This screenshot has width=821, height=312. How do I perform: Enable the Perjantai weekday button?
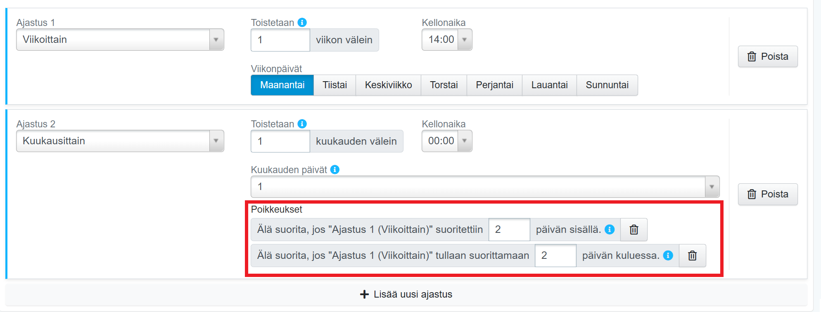(x=494, y=85)
